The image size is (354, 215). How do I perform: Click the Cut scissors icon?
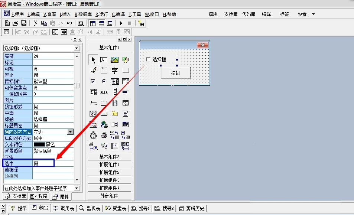(35, 23)
